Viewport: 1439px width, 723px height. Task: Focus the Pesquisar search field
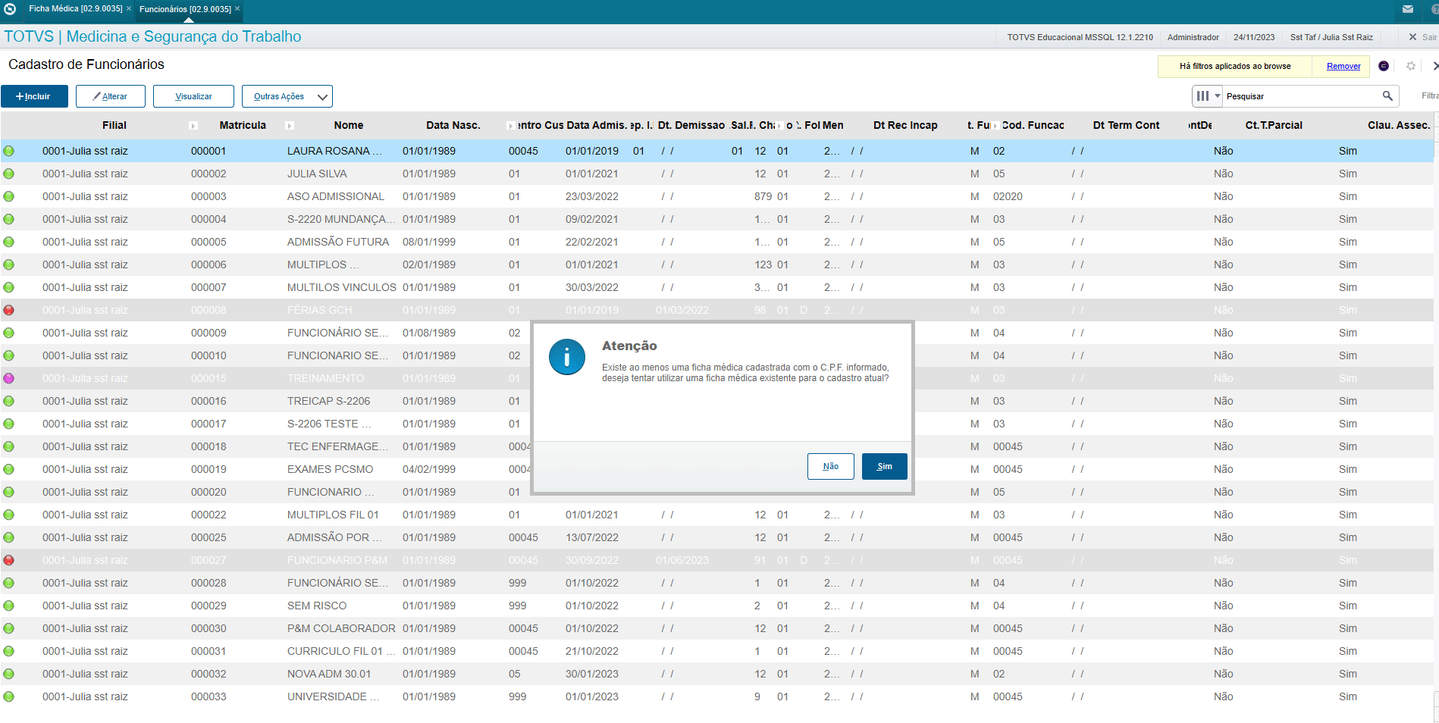(1301, 96)
